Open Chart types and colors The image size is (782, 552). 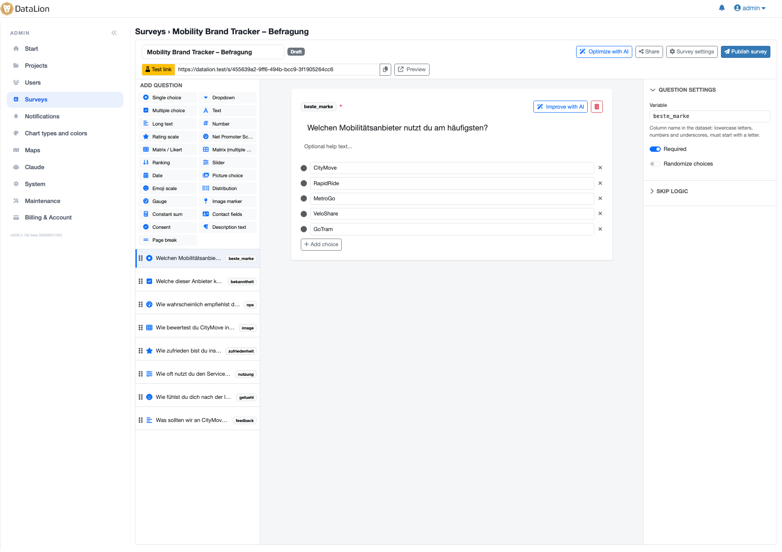pyautogui.click(x=65, y=134)
